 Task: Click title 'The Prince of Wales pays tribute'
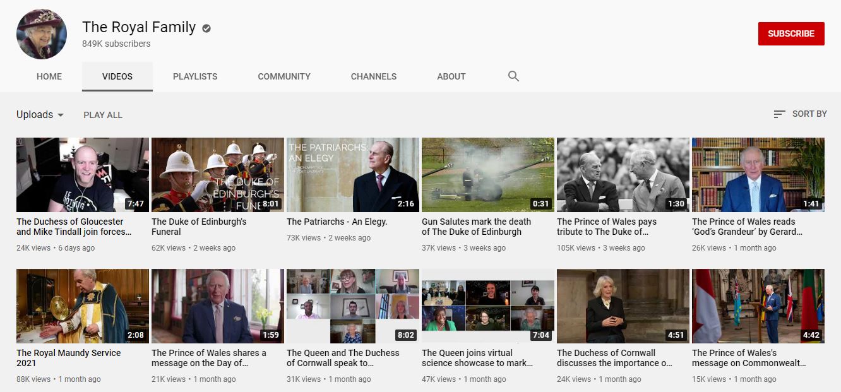[607, 227]
